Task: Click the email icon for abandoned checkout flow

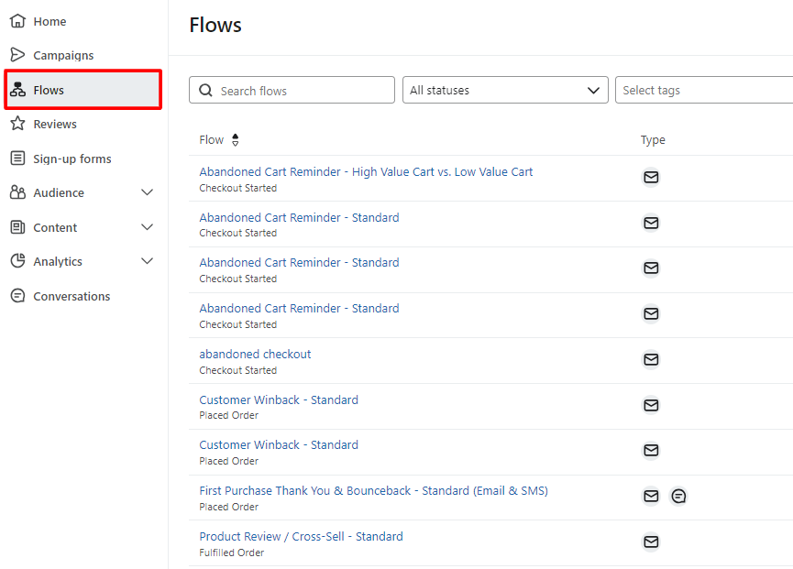Action: click(x=651, y=359)
